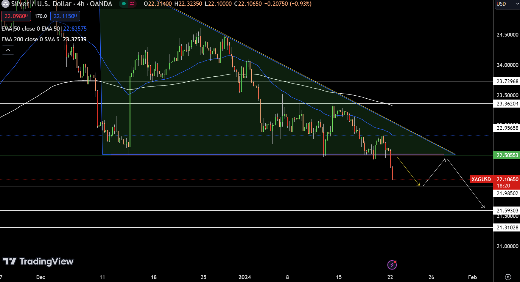Select the EMA 200 close indicator legend

tap(30, 39)
